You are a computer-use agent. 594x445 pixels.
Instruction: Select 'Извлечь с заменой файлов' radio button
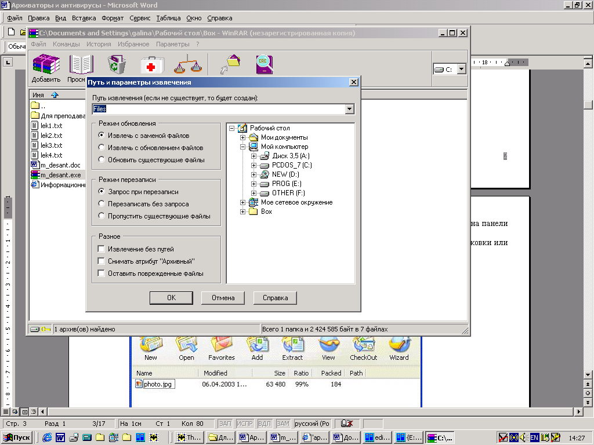[101, 135]
